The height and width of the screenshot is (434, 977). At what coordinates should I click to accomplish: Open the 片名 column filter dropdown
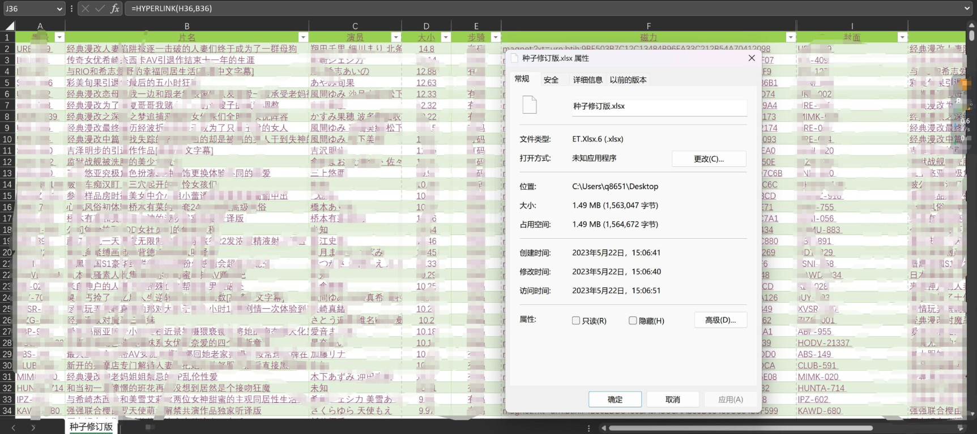point(303,37)
